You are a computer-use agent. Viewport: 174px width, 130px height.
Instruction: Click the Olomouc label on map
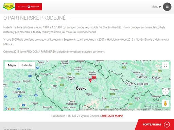point(115,89)
